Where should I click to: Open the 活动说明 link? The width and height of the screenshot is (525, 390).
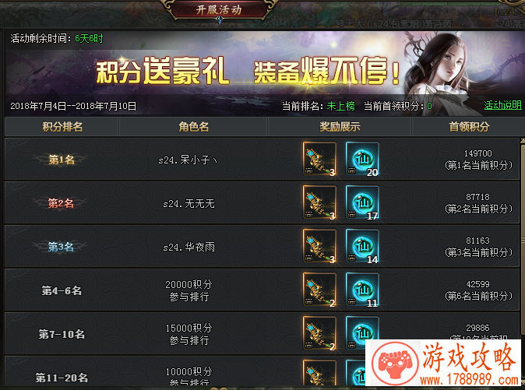coord(502,105)
